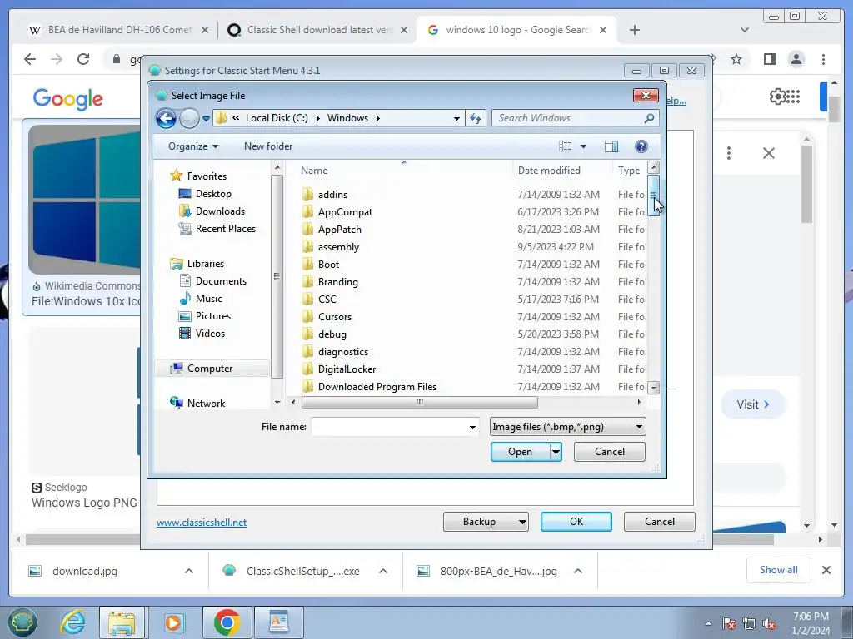Open Desktop in navigation pane
This screenshot has height=639, width=853.
[213, 193]
